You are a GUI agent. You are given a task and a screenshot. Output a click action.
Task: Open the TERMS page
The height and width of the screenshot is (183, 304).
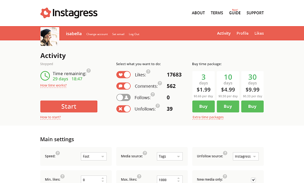tap(217, 13)
